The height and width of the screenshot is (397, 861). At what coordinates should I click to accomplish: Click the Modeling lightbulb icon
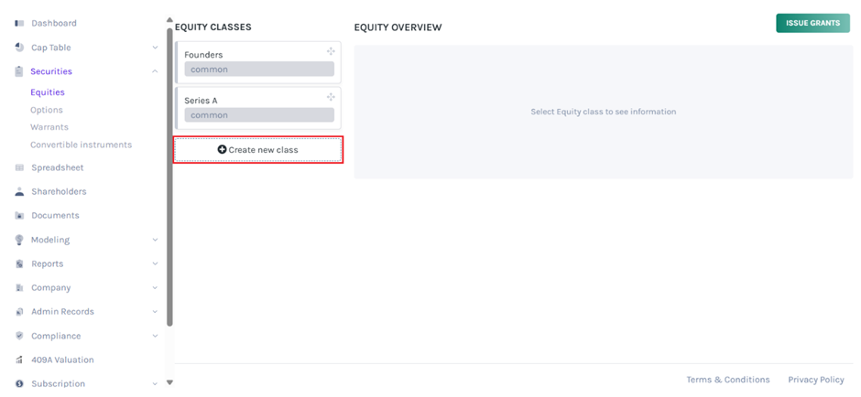click(x=19, y=240)
